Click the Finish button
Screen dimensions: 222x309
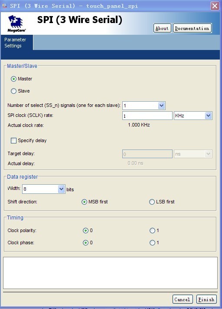pos(206,299)
